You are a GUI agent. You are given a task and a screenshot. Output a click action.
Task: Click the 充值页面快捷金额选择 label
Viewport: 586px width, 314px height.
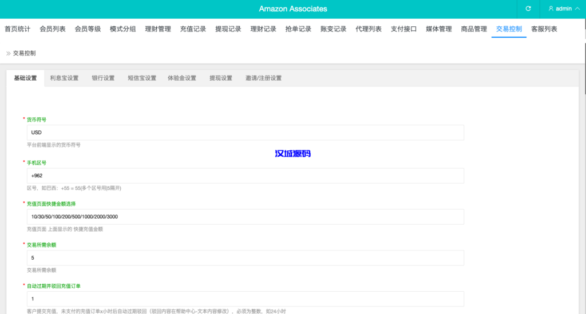pos(51,204)
